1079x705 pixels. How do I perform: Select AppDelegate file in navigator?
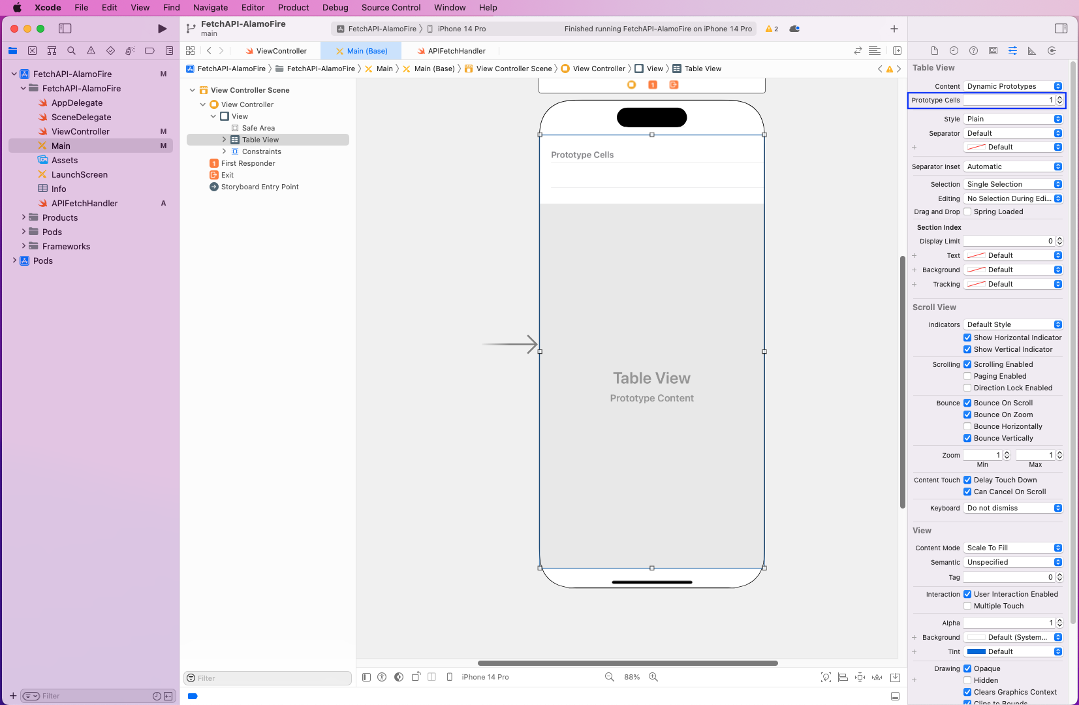tap(77, 102)
